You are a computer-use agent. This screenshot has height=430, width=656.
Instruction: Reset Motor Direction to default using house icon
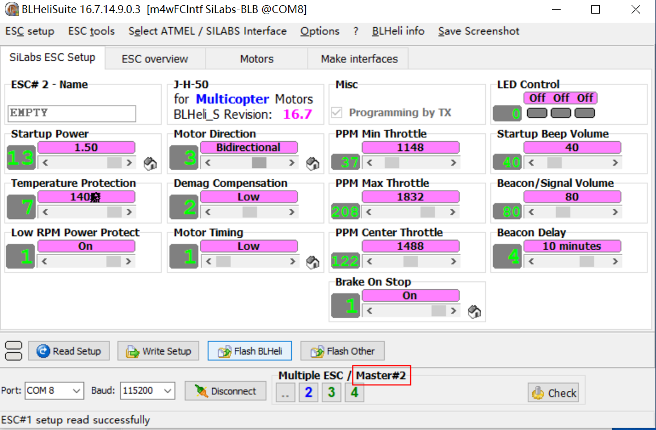313,163
